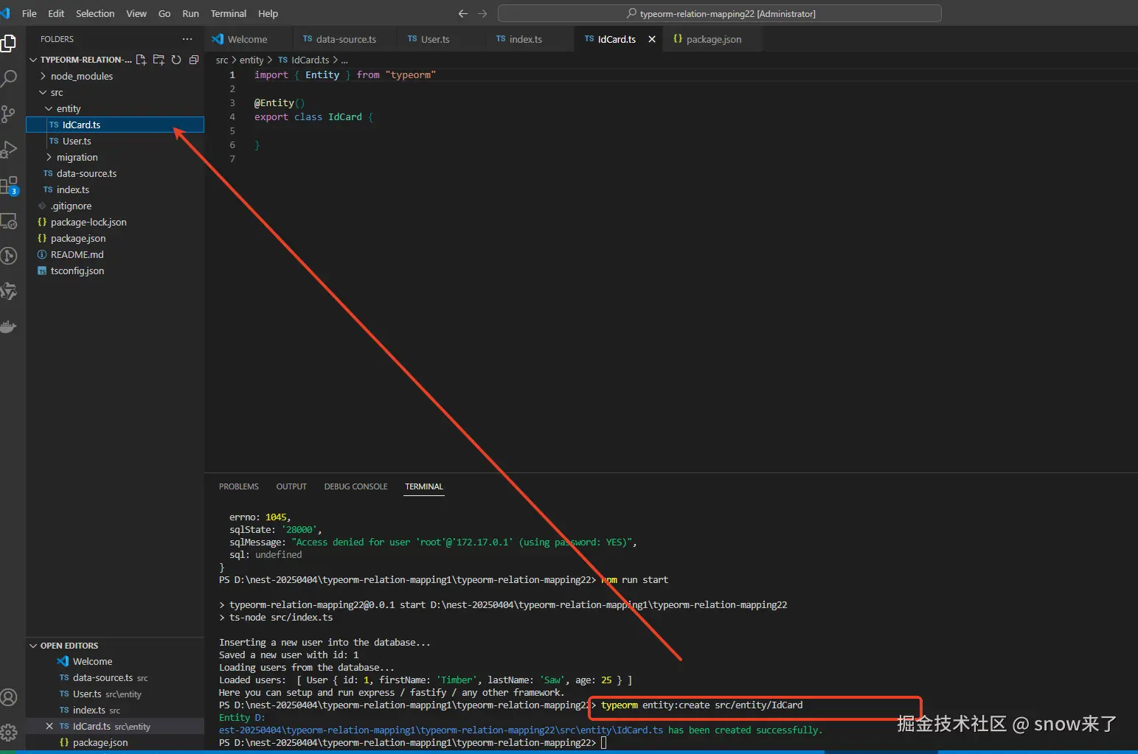The height and width of the screenshot is (754, 1138).
Task: Select Welcome in Open Editors list
Action: [114, 661]
